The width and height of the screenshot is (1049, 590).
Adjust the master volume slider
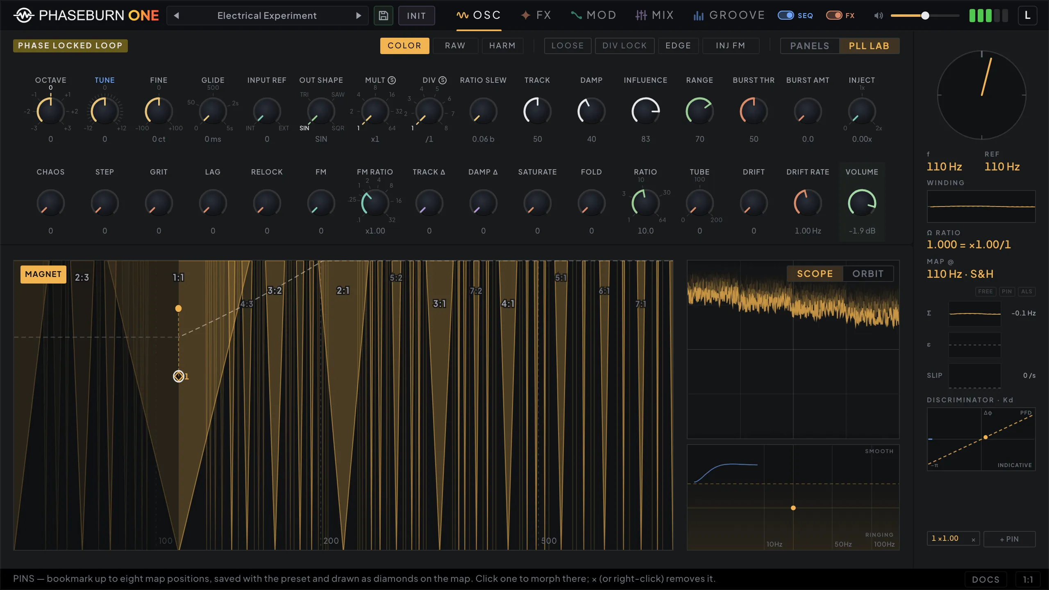(925, 16)
